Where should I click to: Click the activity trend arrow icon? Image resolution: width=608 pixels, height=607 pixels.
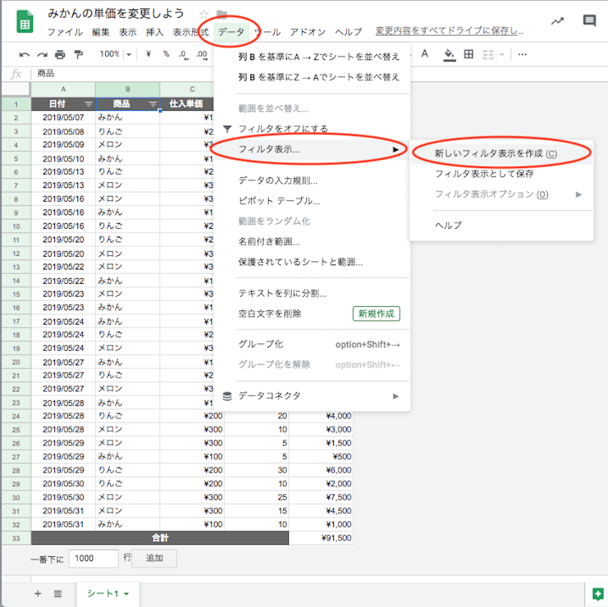[557, 21]
